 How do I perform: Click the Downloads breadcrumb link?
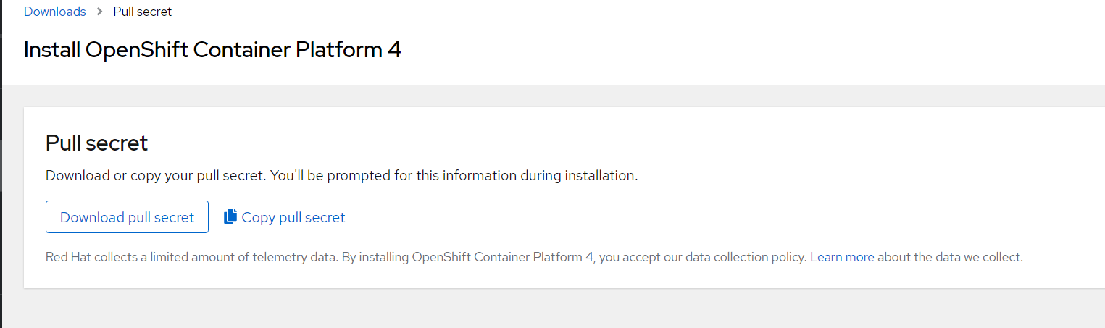tap(54, 12)
